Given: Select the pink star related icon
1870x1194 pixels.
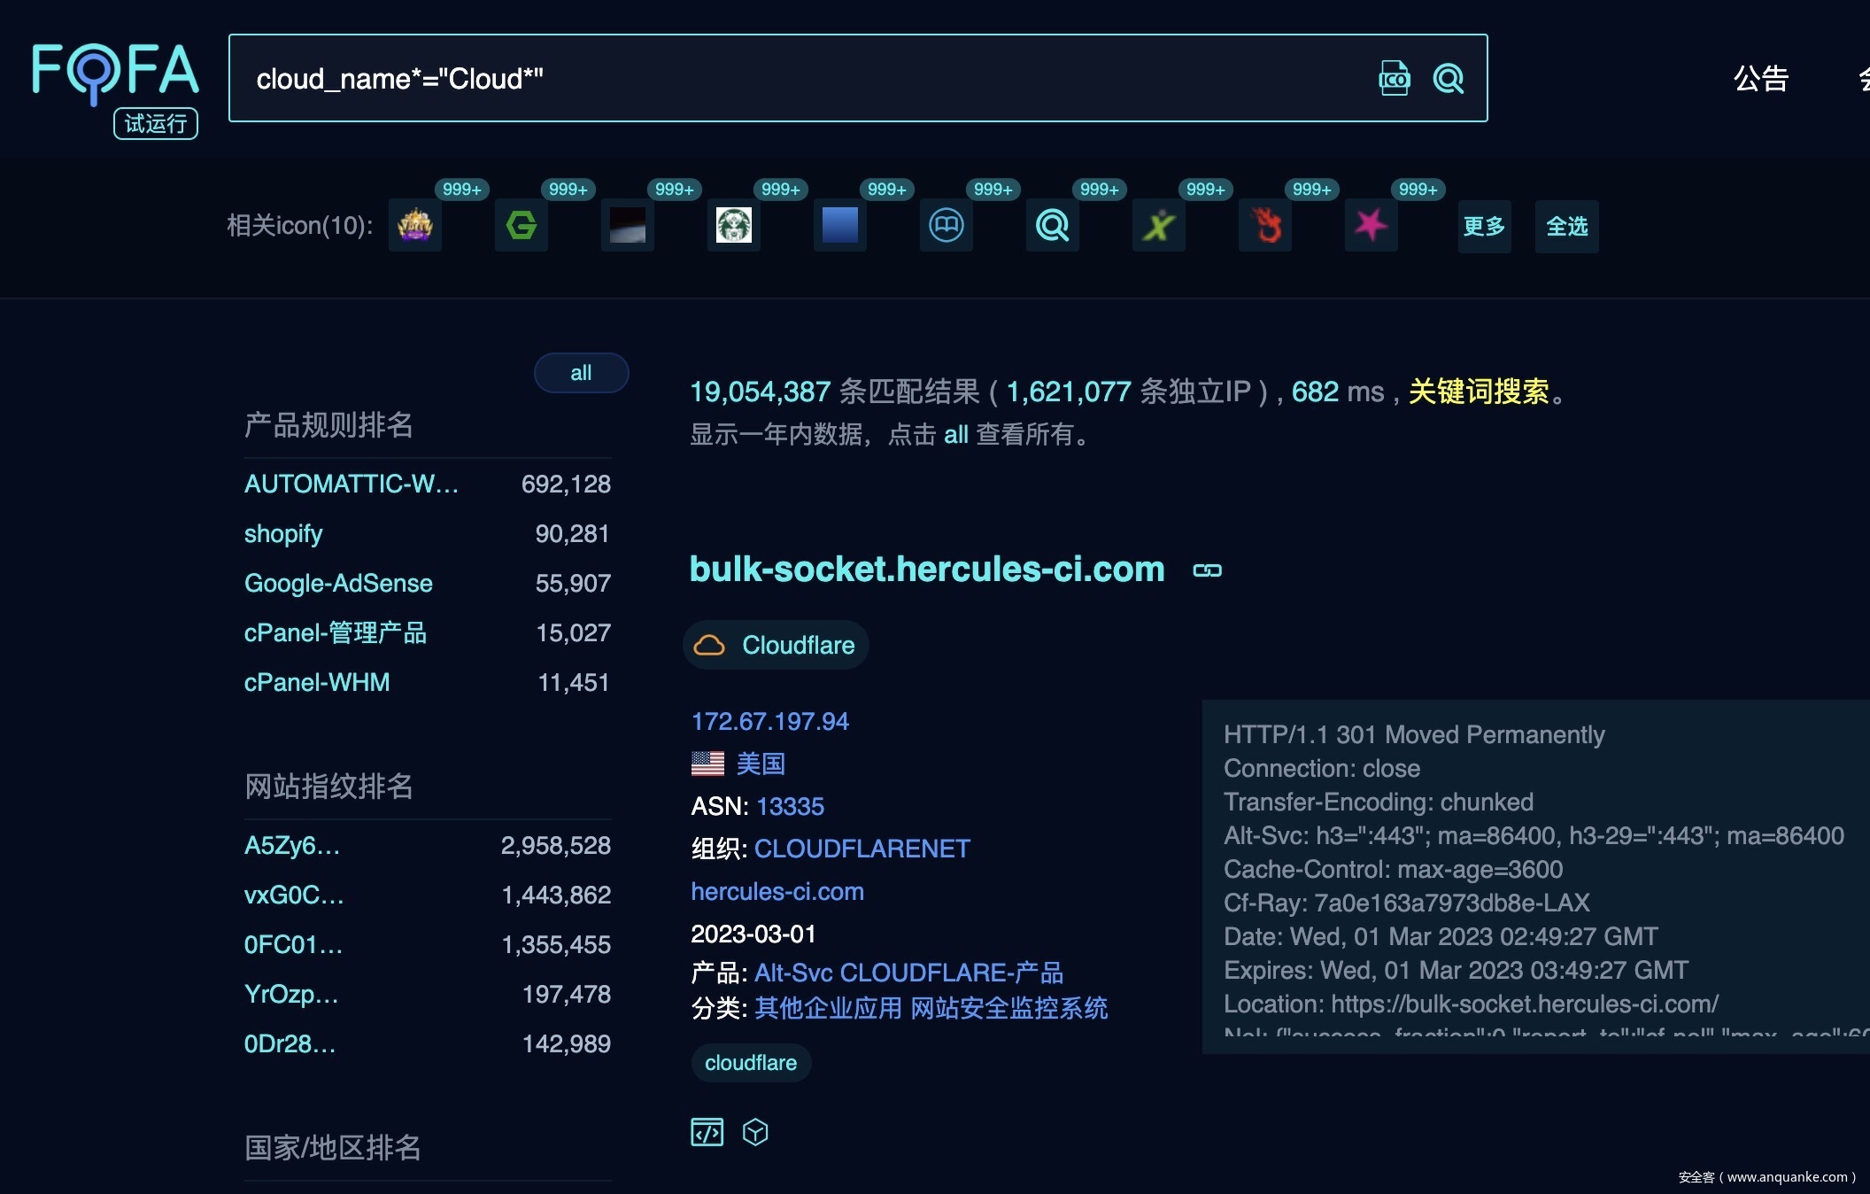Looking at the screenshot, I should coord(1371,226).
